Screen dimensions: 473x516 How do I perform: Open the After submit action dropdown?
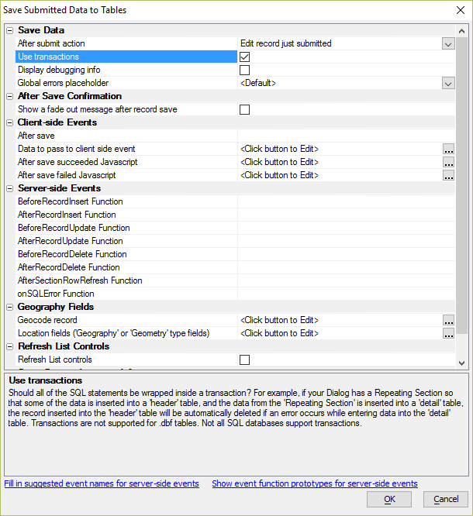point(448,43)
